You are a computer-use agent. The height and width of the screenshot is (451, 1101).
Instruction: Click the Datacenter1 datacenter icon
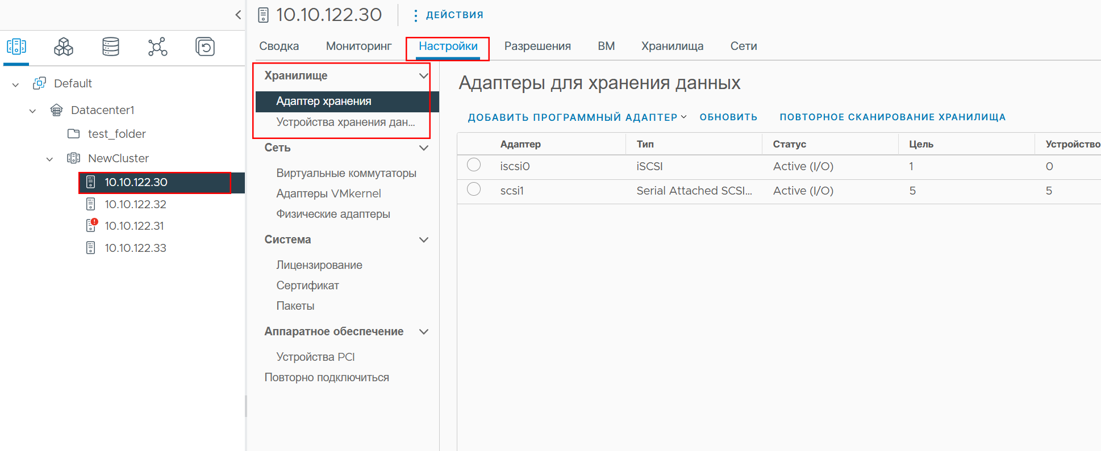pyautogui.click(x=56, y=110)
